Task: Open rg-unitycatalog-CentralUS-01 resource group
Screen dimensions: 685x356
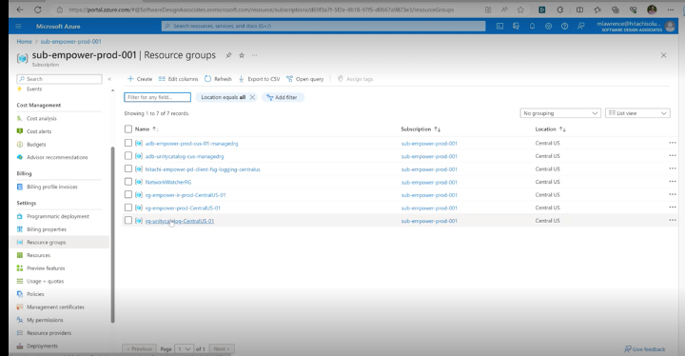Action: (x=180, y=221)
